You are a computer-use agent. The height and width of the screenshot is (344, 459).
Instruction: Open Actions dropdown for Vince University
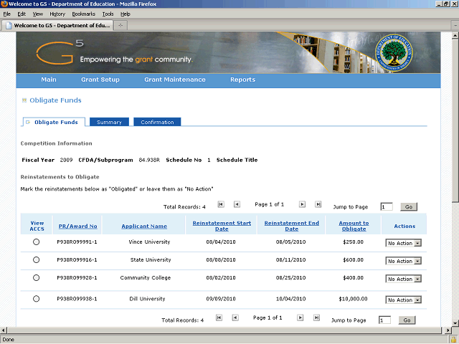click(403, 243)
